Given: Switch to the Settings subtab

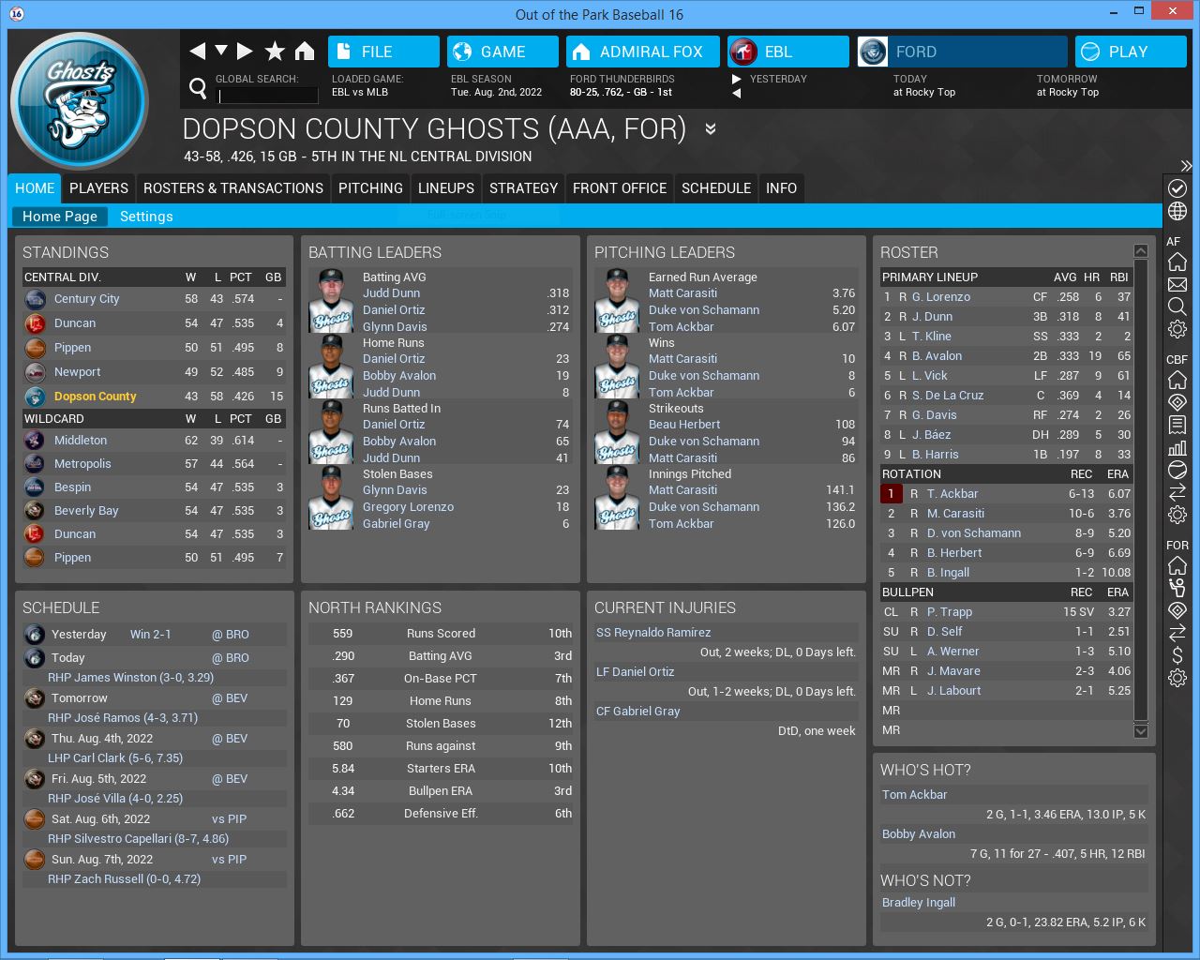Looking at the screenshot, I should (146, 217).
